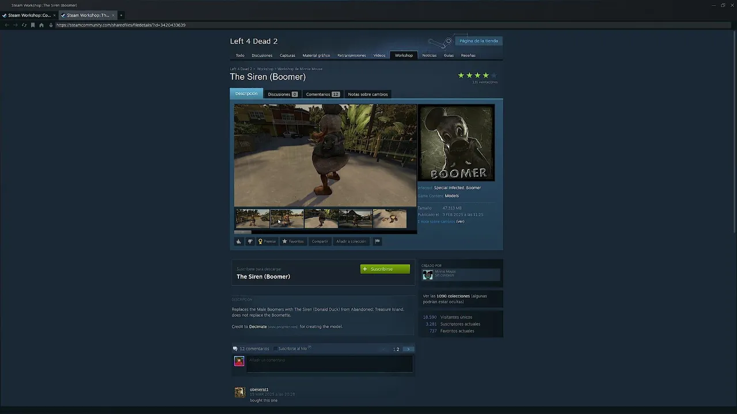Go to next comments page arrow
737x414 pixels.
(x=408, y=349)
